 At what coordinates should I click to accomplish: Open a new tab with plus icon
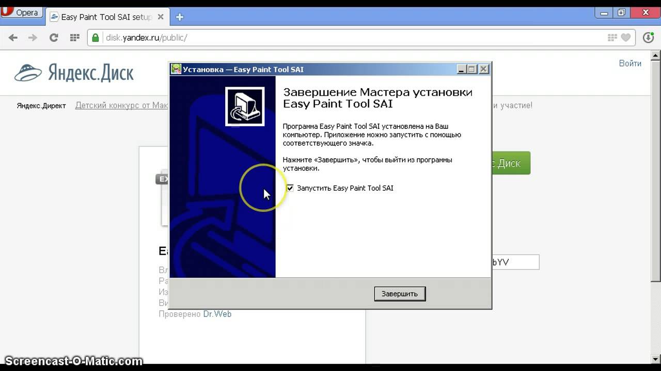[180, 17]
